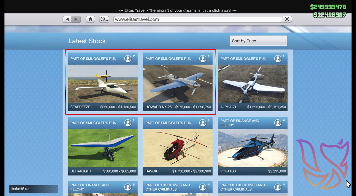Go to the browser home page icon
The height and width of the screenshot is (196, 356).
[x=90, y=19]
